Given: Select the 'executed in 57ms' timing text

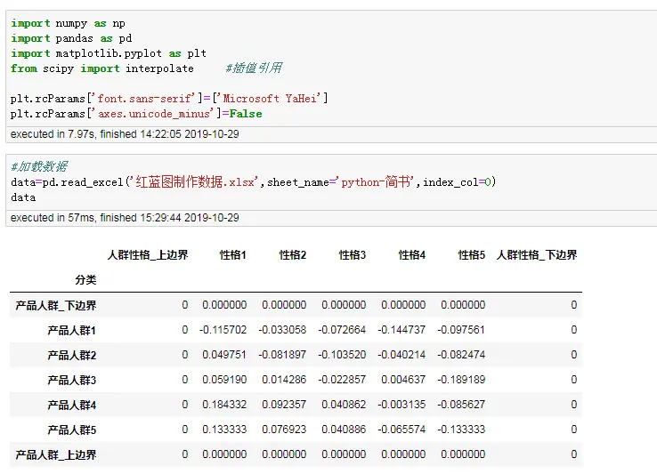Looking at the screenshot, I should 125,218.
